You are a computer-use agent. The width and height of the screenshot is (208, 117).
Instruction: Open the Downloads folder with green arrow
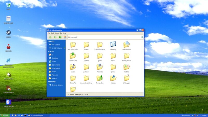click(x=73, y=57)
